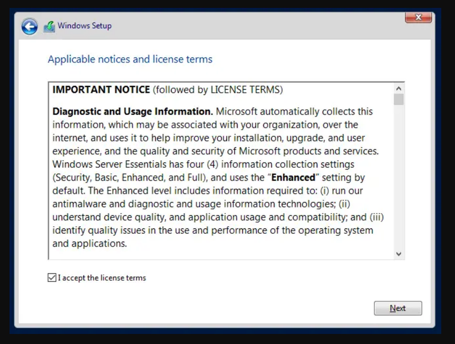Click "(followed by LICENSE TERMS)" text
The width and height of the screenshot is (455, 344).
click(x=218, y=90)
